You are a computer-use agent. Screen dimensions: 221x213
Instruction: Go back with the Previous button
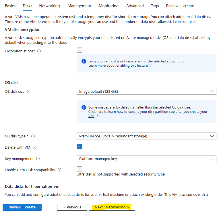click(72, 207)
